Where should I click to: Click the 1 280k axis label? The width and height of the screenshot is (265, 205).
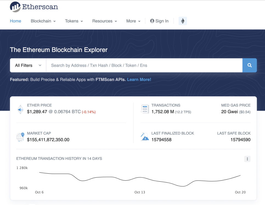(x=22, y=168)
